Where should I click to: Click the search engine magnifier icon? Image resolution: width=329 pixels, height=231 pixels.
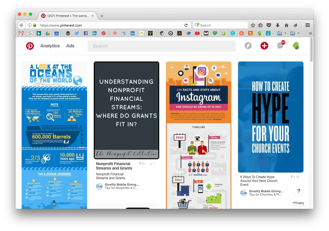(x=197, y=25)
